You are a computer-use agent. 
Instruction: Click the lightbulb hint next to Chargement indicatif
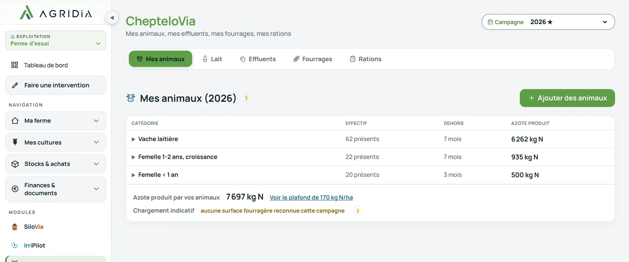pos(358,211)
